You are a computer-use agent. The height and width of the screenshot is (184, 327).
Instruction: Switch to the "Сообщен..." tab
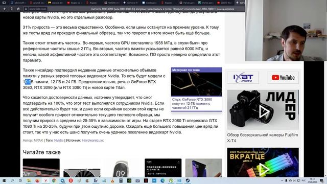[x=149, y=3]
